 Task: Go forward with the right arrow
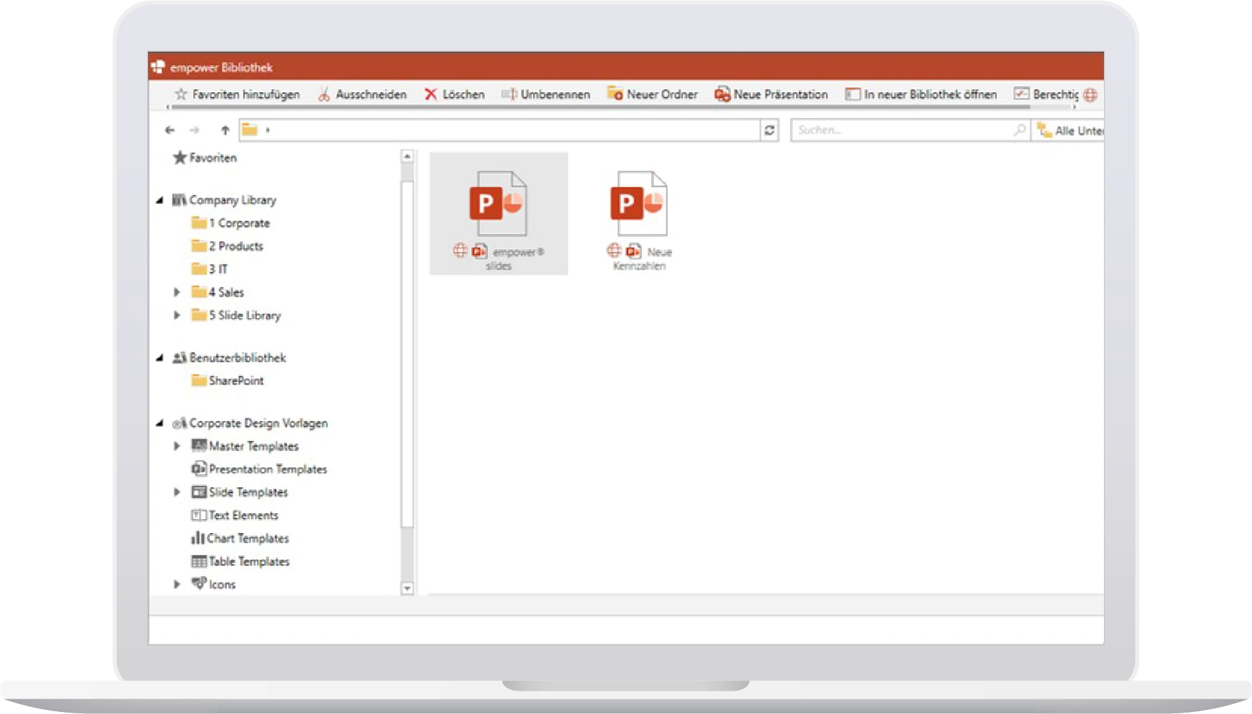(x=195, y=130)
